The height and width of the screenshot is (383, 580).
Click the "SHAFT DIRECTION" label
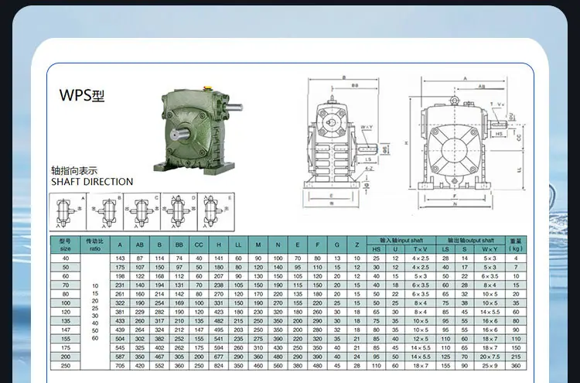click(92, 182)
